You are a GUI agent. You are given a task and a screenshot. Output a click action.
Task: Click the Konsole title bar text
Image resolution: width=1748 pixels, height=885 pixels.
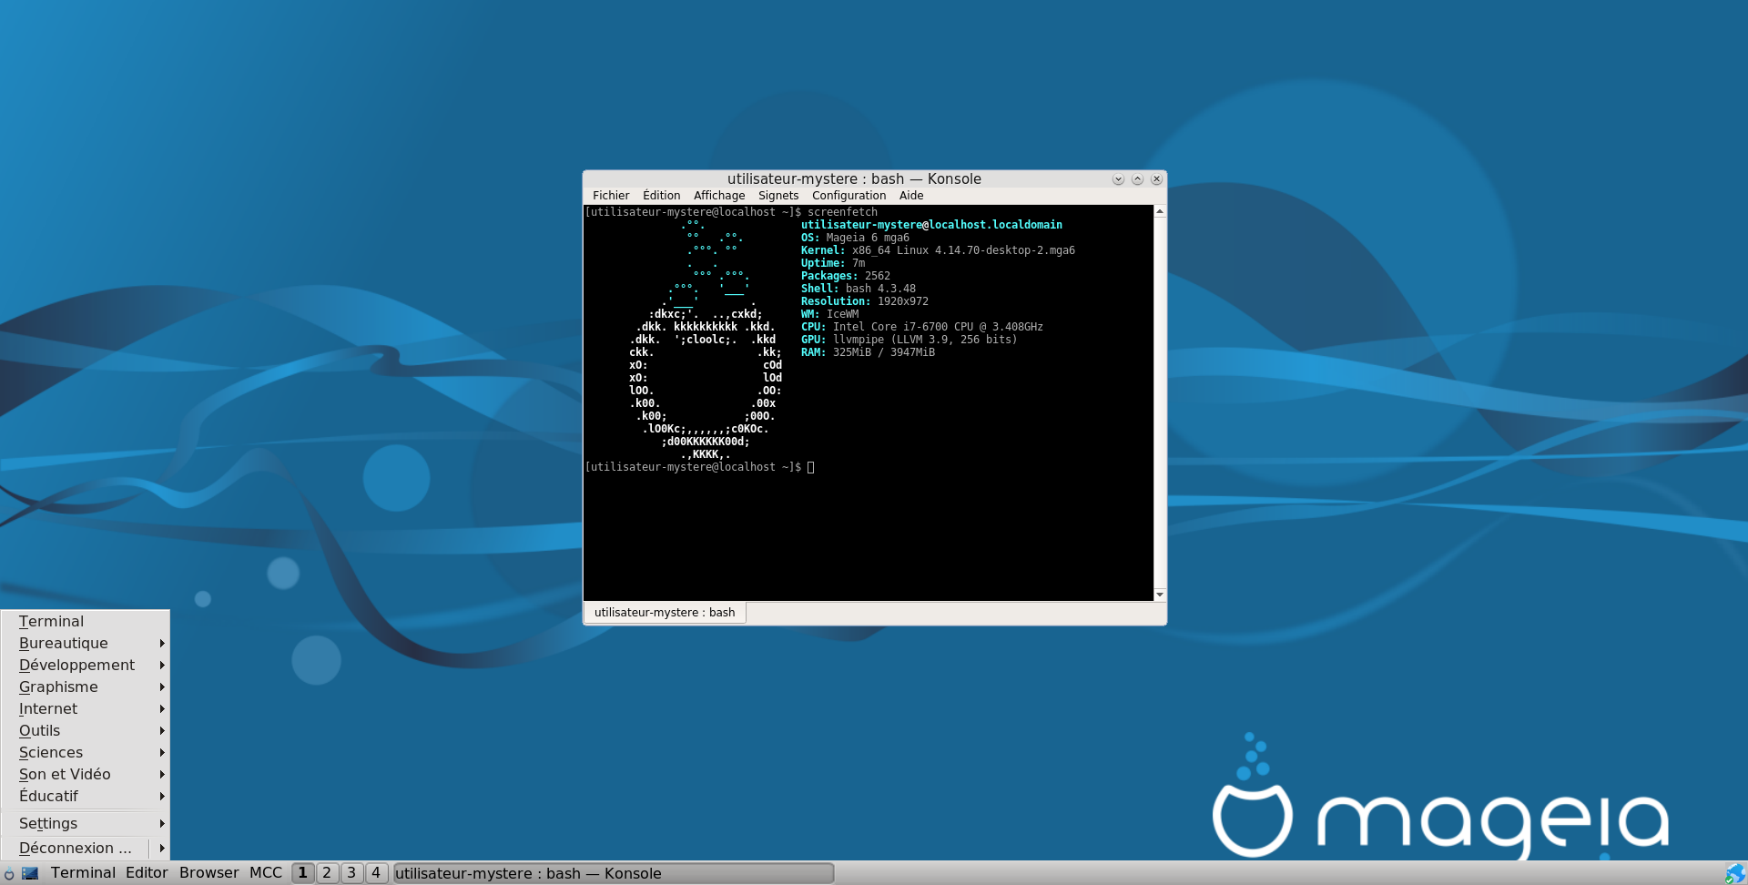[854, 179]
